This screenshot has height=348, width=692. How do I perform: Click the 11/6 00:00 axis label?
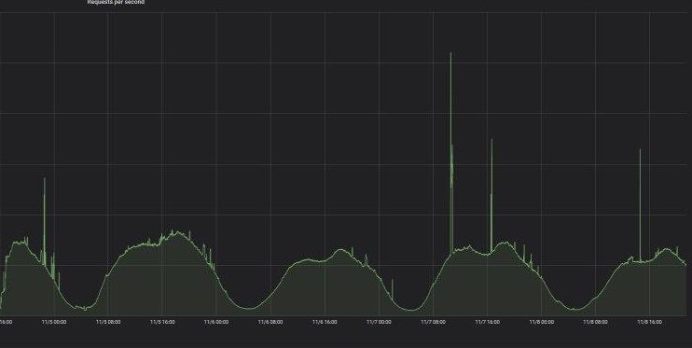(216, 323)
